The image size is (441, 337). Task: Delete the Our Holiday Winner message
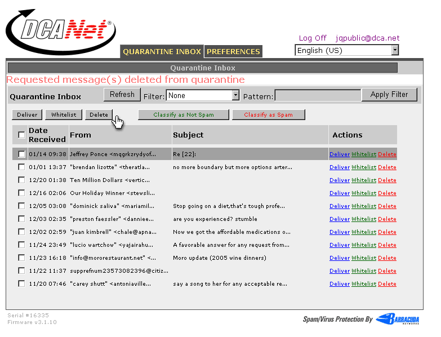387,193
